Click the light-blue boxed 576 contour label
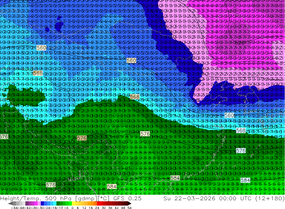This screenshot has width=285, height=209. click(241, 151)
